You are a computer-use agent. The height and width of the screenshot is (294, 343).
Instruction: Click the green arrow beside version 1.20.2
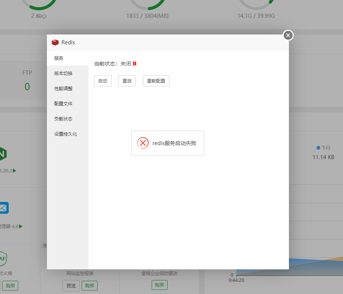click(14, 170)
